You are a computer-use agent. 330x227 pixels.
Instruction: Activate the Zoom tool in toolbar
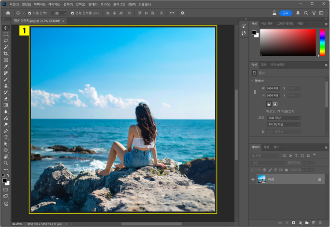pyautogui.click(x=6, y=163)
